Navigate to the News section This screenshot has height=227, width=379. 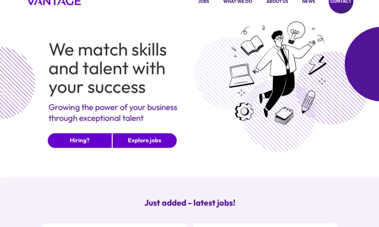coord(308,2)
